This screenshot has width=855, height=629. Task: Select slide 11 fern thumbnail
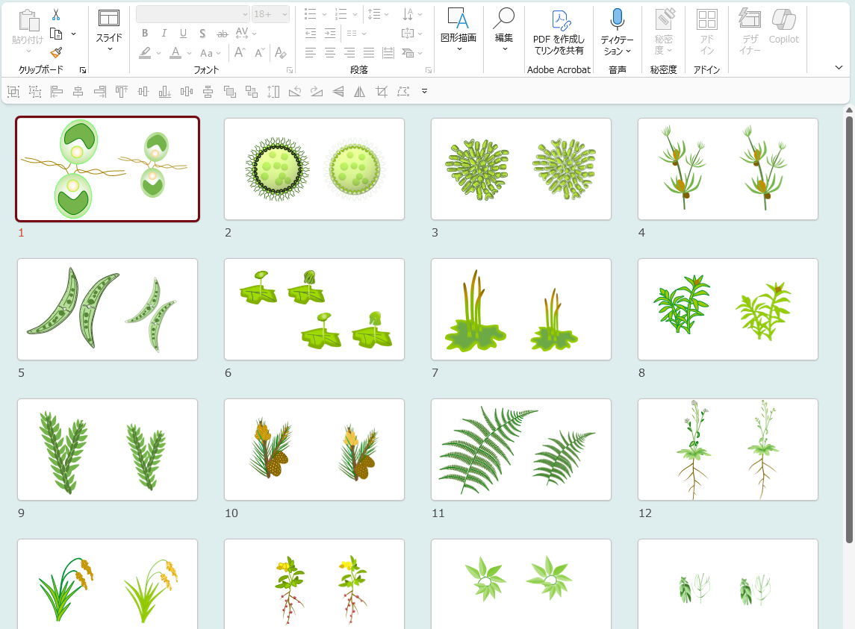click(520, 449)
